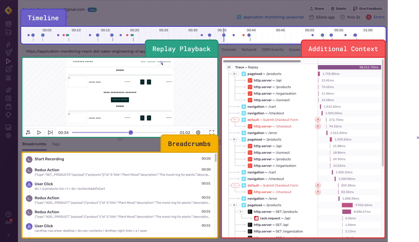Image resolution: width=419 pixels, height=242 pixels.
Task: Select the red error marker near 00:20
Action: coord(127,35)
